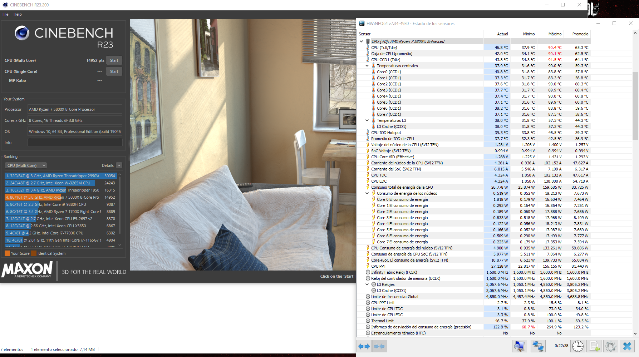The height and width of the screenshot is (357, 639).
Task: Select Límite de frecuencia: Global row
Action: pos(473,297)
